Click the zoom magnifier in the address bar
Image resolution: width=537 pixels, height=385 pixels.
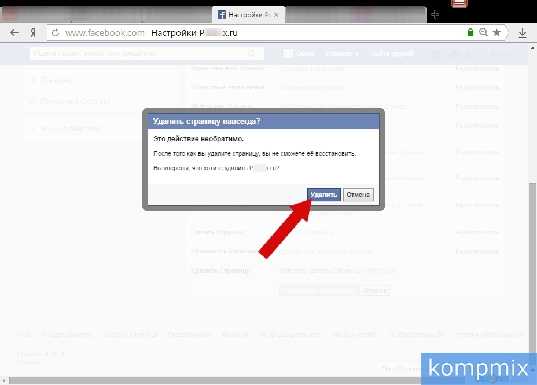(x=484, y=33)
